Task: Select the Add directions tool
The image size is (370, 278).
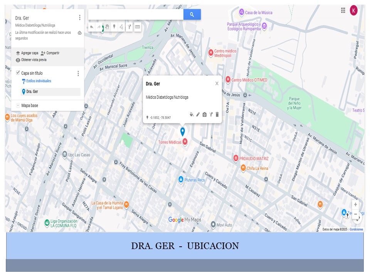Action: [129, 27]
